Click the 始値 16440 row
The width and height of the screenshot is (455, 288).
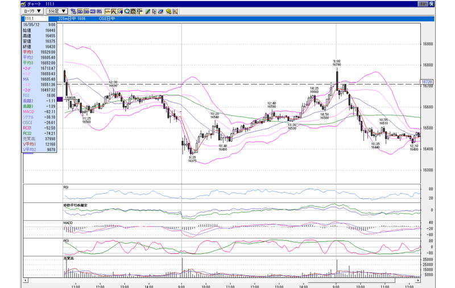tap(39, 31)
